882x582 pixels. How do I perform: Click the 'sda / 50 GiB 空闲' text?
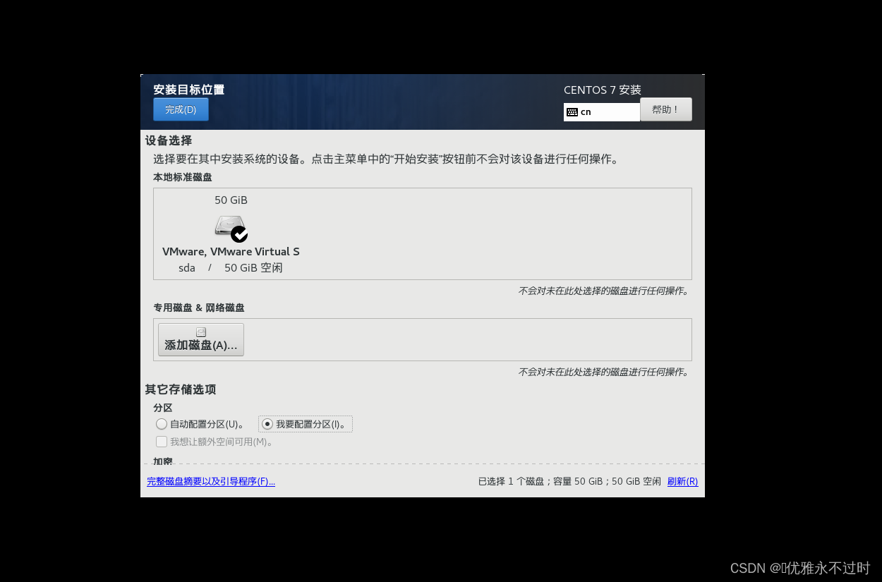point(231,268)
